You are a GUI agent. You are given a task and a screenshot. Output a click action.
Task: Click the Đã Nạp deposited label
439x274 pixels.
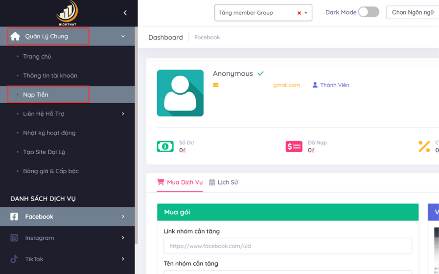coord(317,143)
